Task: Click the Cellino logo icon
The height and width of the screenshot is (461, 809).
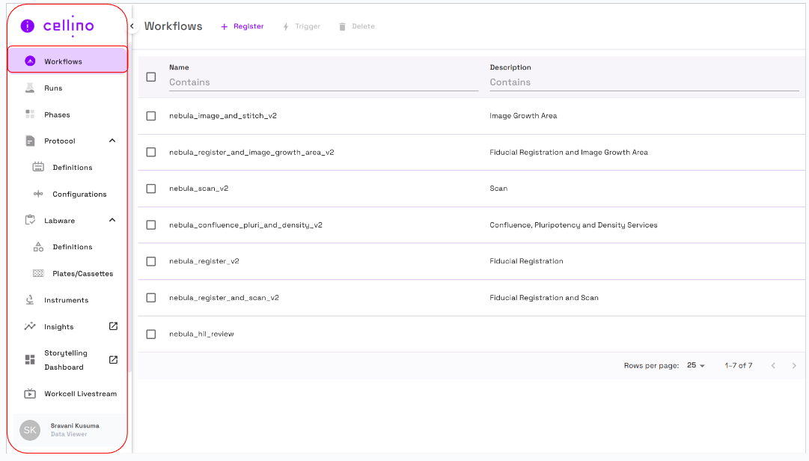Action: pyautogui.click(x=28, y=25)
